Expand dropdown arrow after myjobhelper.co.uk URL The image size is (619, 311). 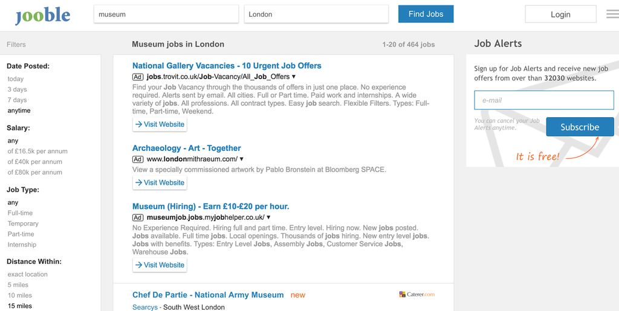tap(268, 217)
